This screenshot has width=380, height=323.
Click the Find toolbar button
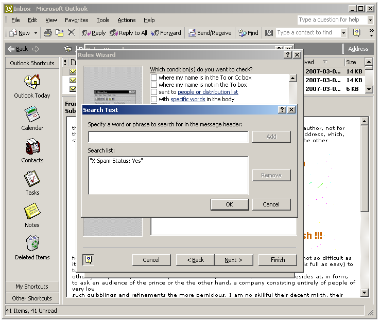pos(248,33)
